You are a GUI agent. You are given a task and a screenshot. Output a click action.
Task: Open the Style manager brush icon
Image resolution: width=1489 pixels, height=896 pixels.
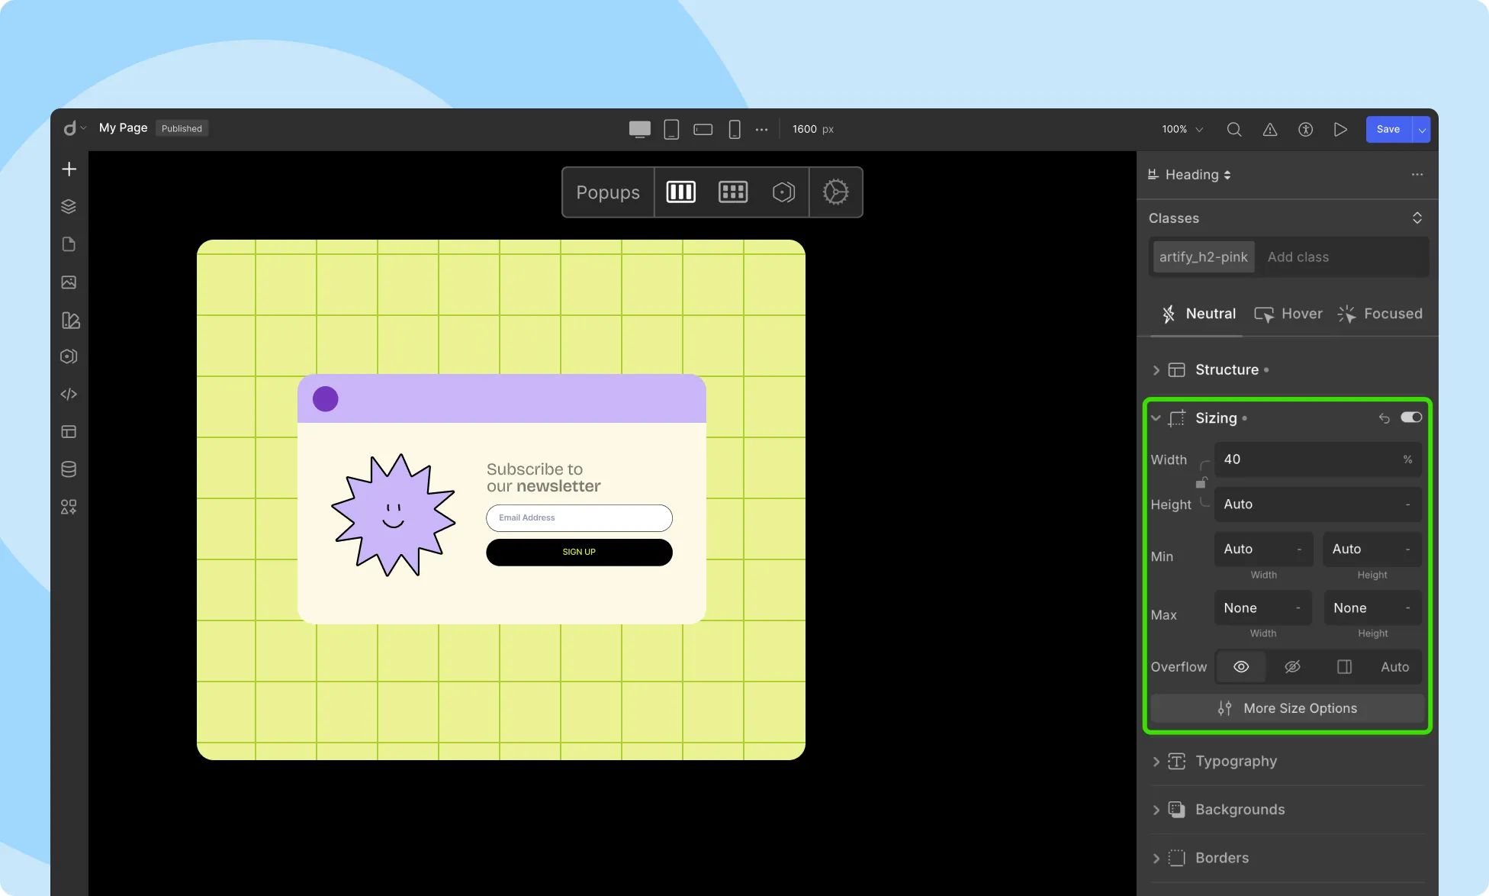70,320
